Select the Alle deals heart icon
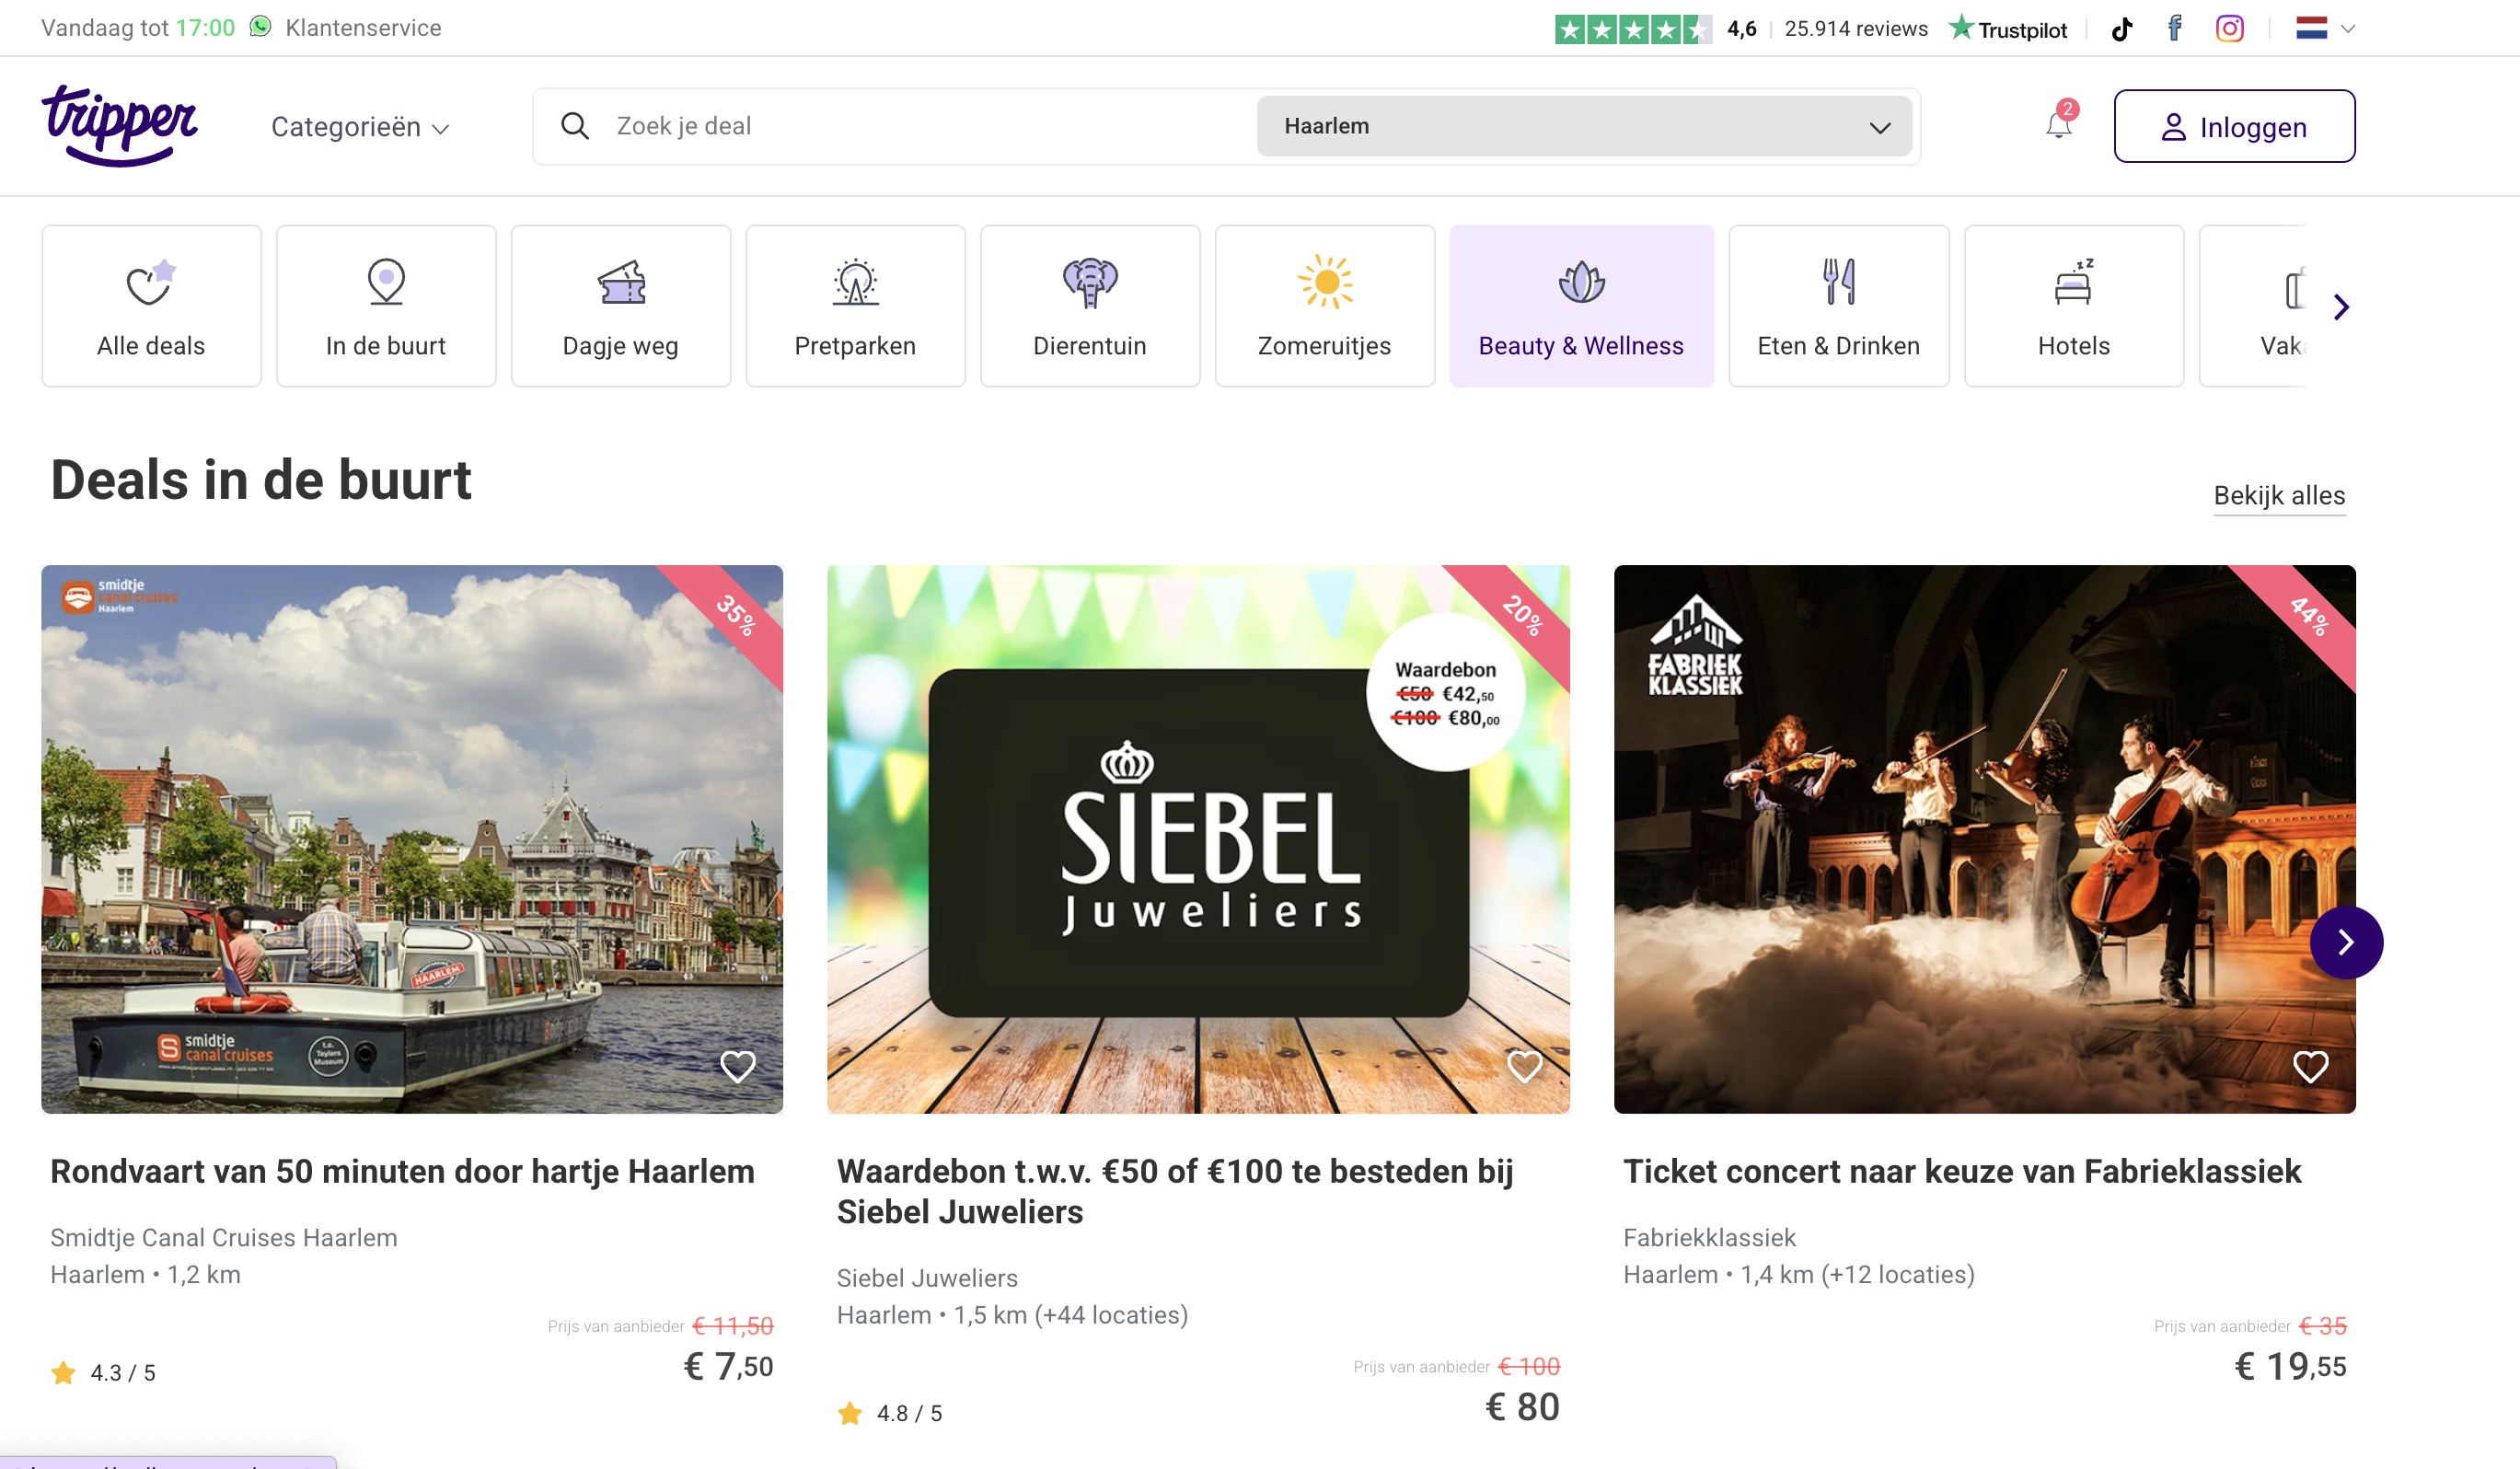The width and height of the screenshot is (2520, 1469). [151, 282]
